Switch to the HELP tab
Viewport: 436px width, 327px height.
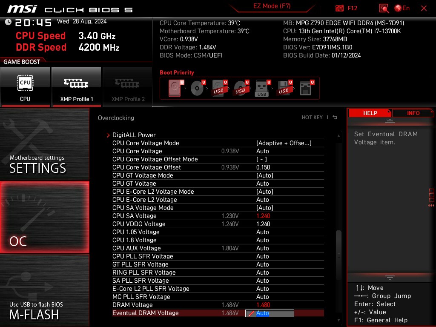[x=370, y=113]
